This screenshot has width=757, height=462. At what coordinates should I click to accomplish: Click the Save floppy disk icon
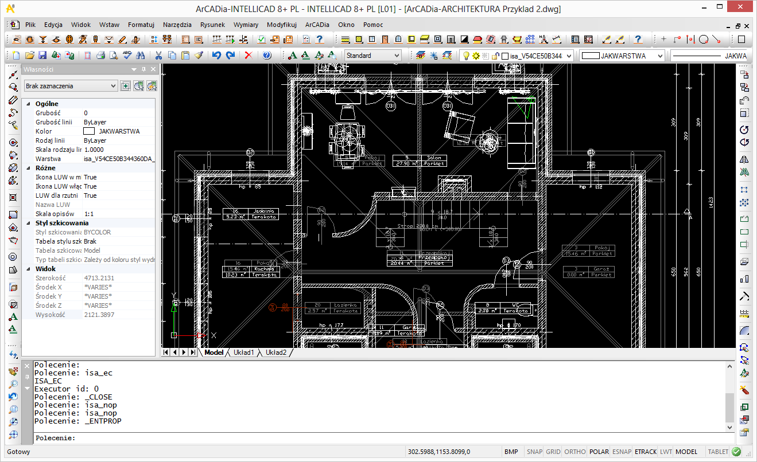tap(42, 56)
